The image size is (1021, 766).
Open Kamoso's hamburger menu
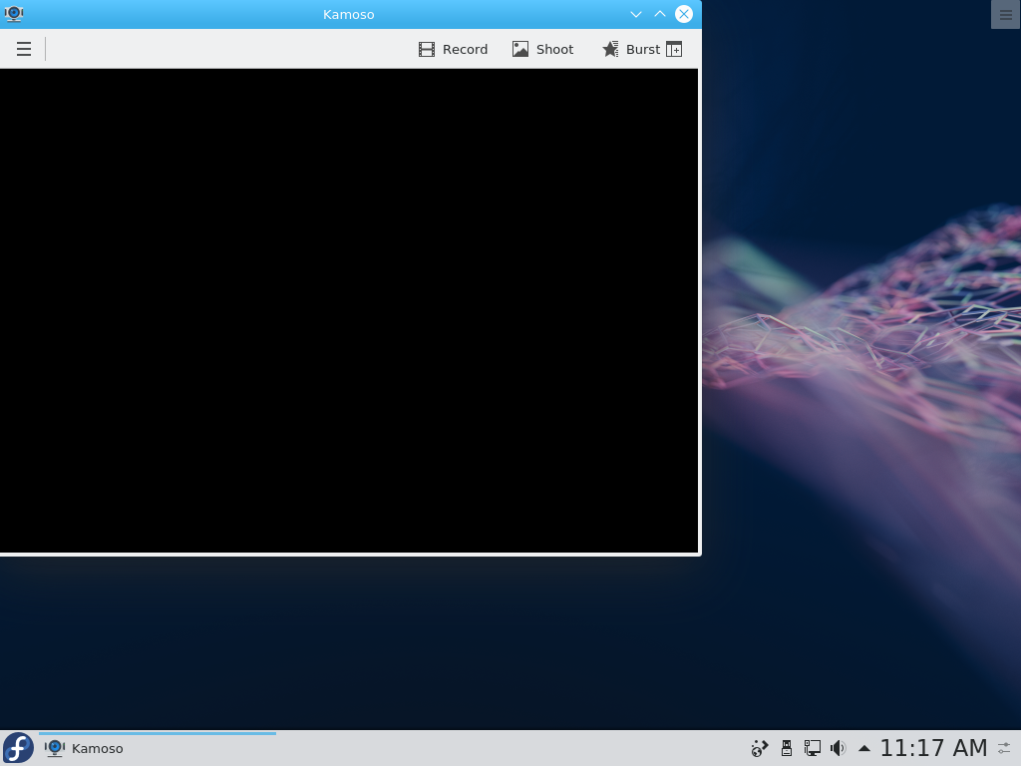(x=24, y=49)
